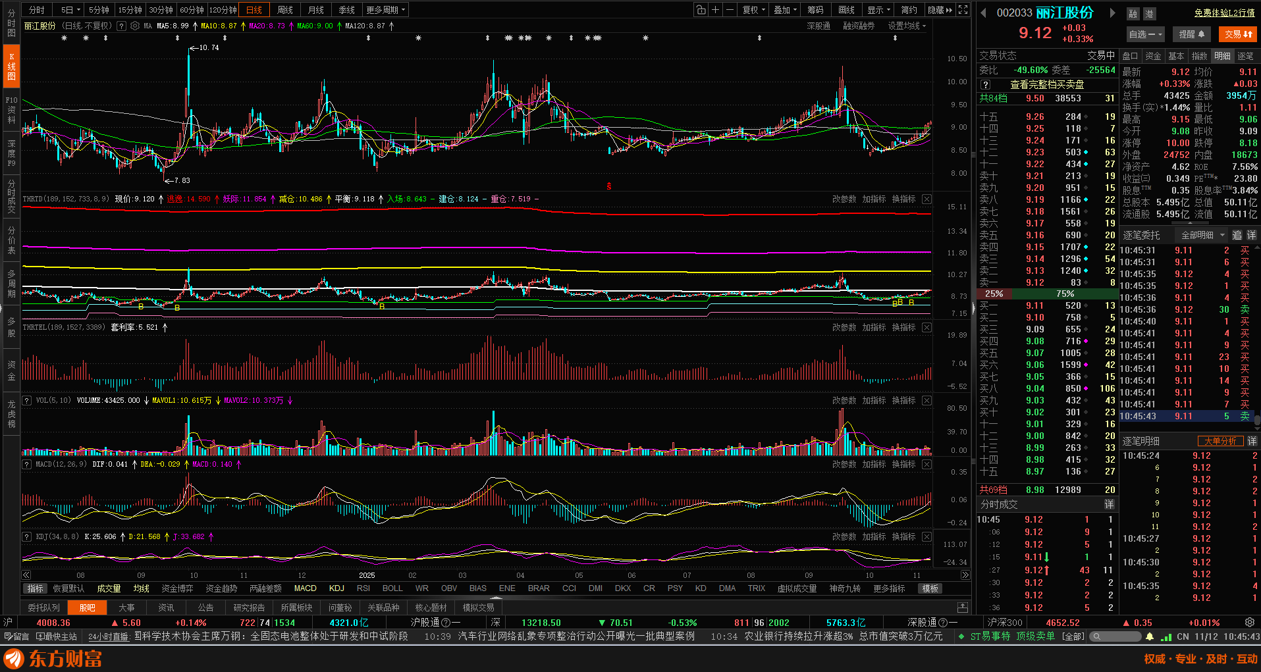Select F10 资料 in left sidebar
The image size is (1261, 672).
click(11, 110)
